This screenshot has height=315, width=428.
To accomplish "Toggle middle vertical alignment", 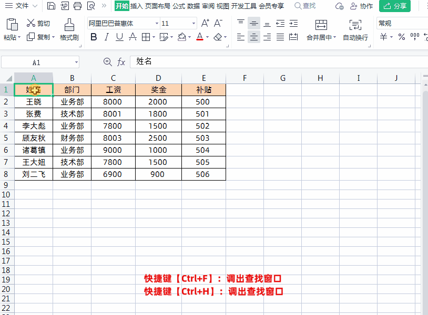I will 254,24.
